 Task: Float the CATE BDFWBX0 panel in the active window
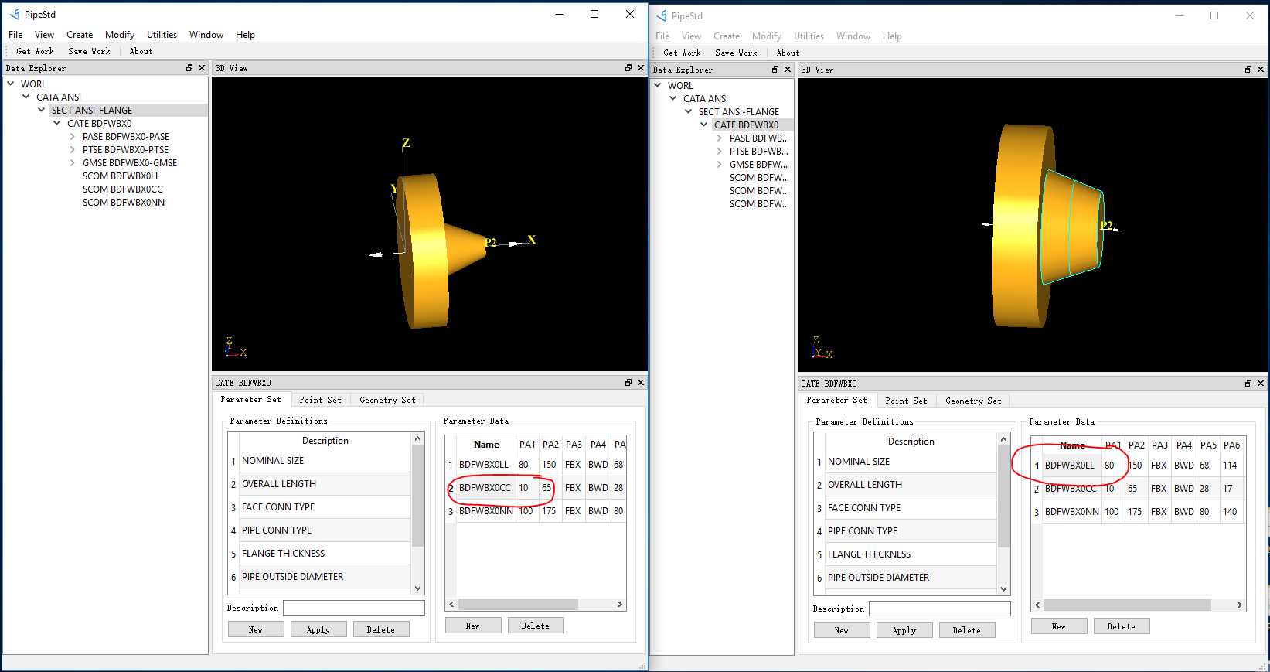tap(628, 383)
